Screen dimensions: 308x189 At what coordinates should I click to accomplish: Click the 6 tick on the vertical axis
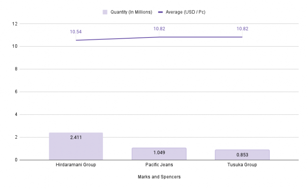coord(16,92)
